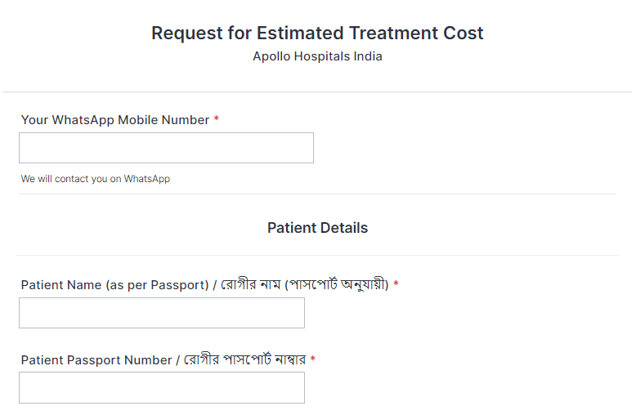Click the divider line beneath Patient Details heading
The width and height of the screenshot is (636, 415).
(x=317, y=255)
